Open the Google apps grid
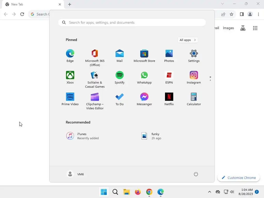264x198 pixels. coord(255,28)
